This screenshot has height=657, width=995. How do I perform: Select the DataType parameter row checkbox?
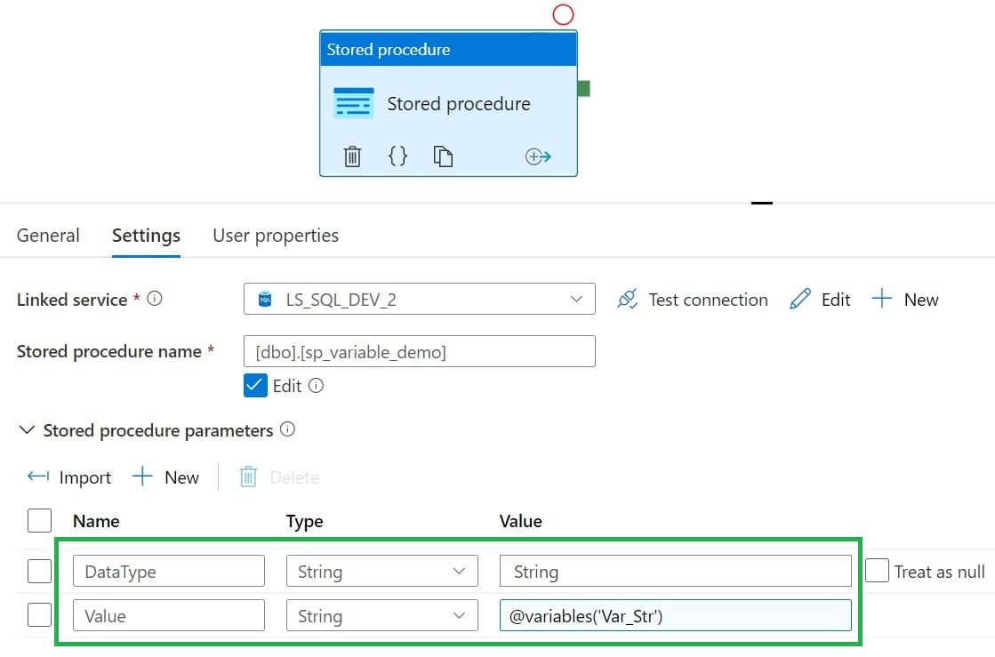click(39, 571)
